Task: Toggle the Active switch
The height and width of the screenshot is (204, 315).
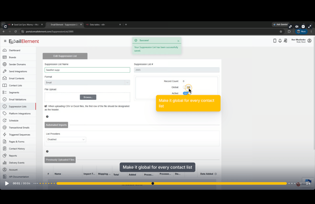Action: point(186,93)
